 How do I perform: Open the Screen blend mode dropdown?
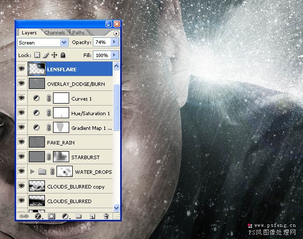pyautogui.click(x=64, y=42)
